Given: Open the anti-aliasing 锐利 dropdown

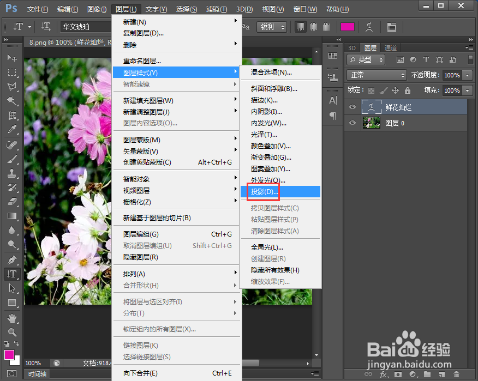Looking at the screenshot, I should pos(272,27).
